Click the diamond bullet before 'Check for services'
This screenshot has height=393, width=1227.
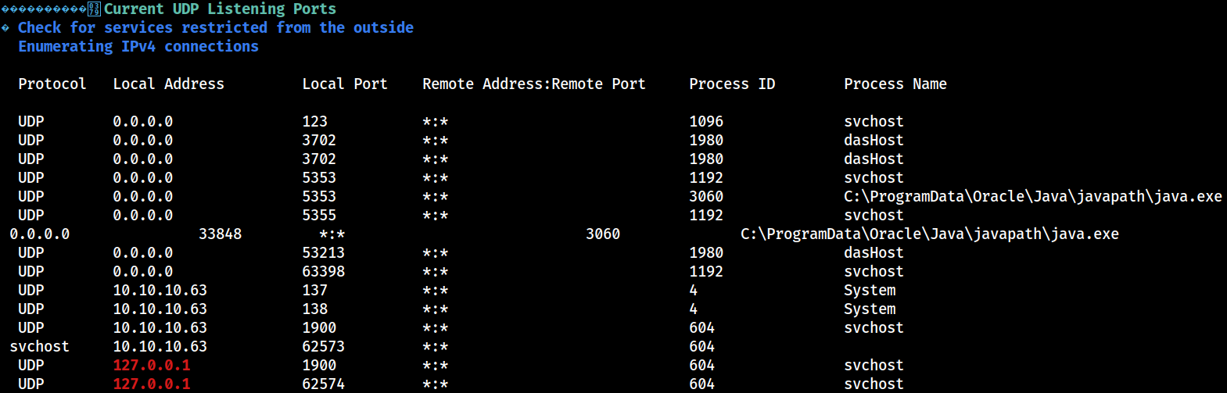pyautogui.click(x=5, y=28)
